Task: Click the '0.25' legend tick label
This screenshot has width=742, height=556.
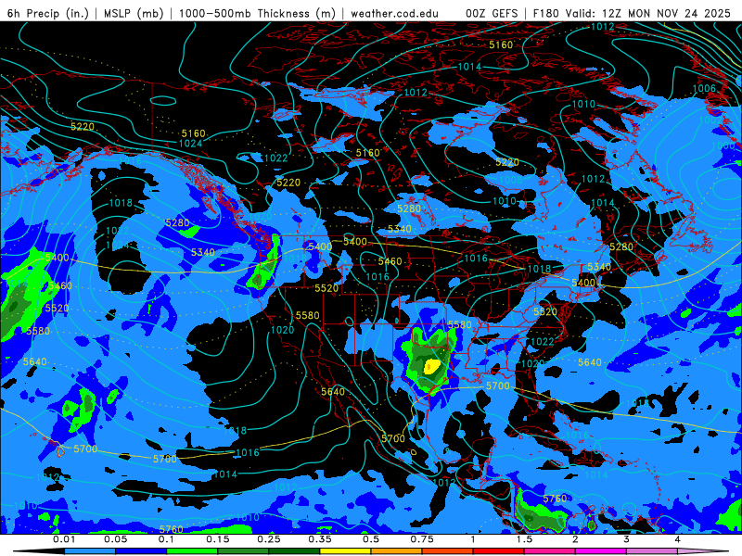Action: click(x=269, y=539)
